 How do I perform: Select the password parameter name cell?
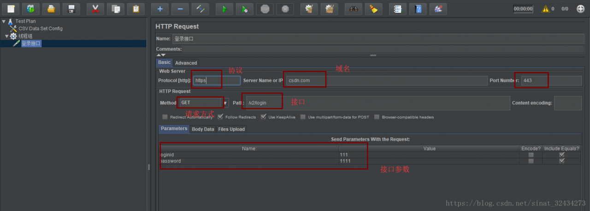pyautogui.click(x=249, y=161)
